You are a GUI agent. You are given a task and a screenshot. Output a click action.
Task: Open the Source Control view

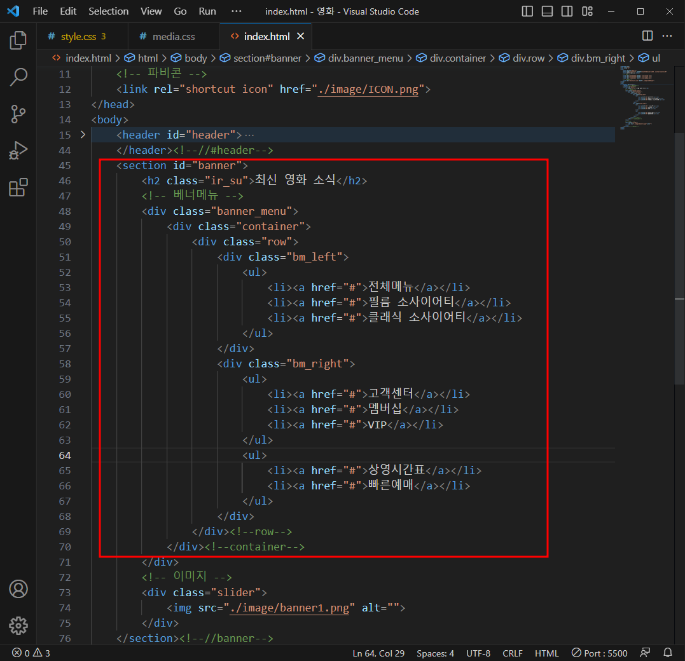point(18,114)
